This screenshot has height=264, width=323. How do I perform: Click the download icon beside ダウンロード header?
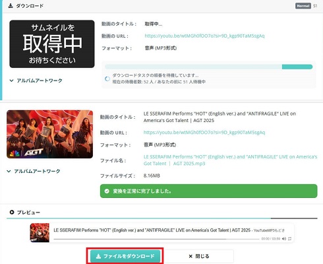click(11, 6)
